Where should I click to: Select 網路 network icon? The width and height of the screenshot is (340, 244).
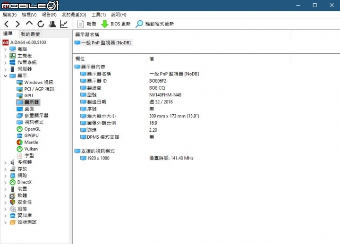click(x=13, y=176)
